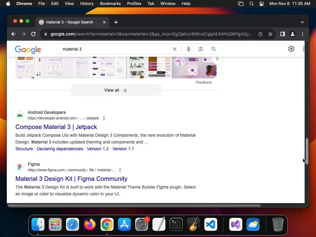Open the Compose Material 3 | Jetpack result
The height and width of the screenshot is (237, 316).
[56, 127]
